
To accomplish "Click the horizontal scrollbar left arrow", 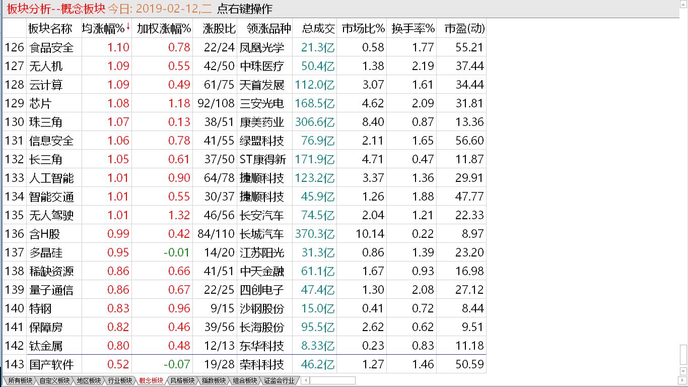I will 305,381.
